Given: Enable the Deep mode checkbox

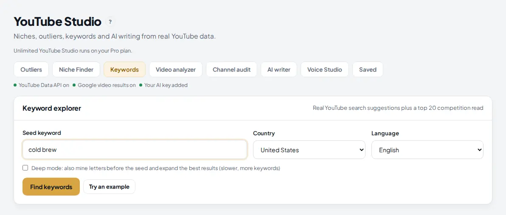Looking at the screenshot, I should click(25, 168).
